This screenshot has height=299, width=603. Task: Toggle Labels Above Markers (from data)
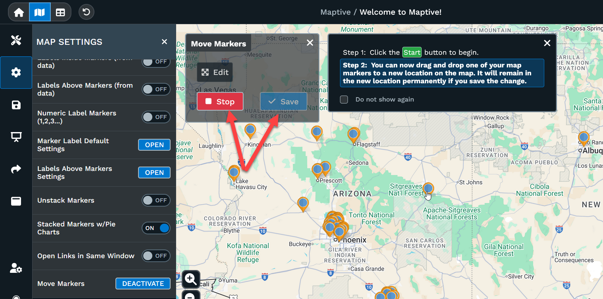click(156, 89)
